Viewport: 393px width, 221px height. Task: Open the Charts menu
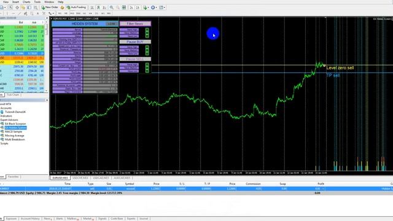pos(26,2)
